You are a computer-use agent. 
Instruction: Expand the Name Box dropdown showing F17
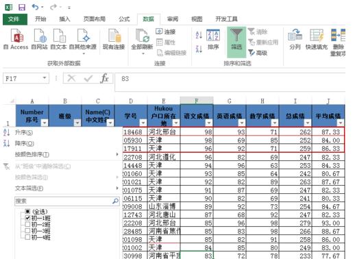(x=45, y=78)
